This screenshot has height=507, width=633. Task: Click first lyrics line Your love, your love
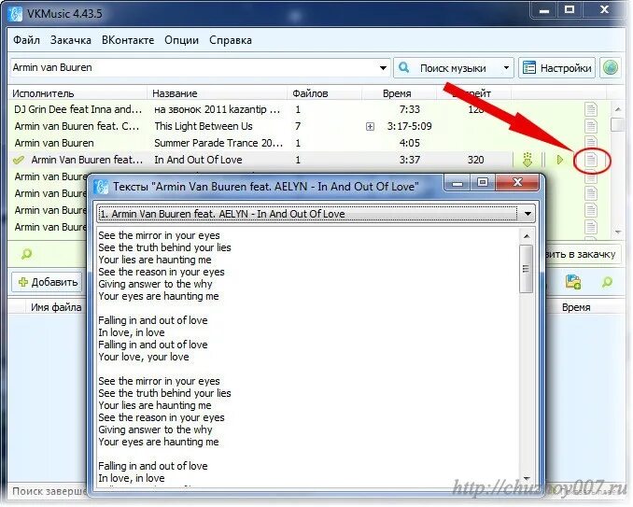[144, 357]
